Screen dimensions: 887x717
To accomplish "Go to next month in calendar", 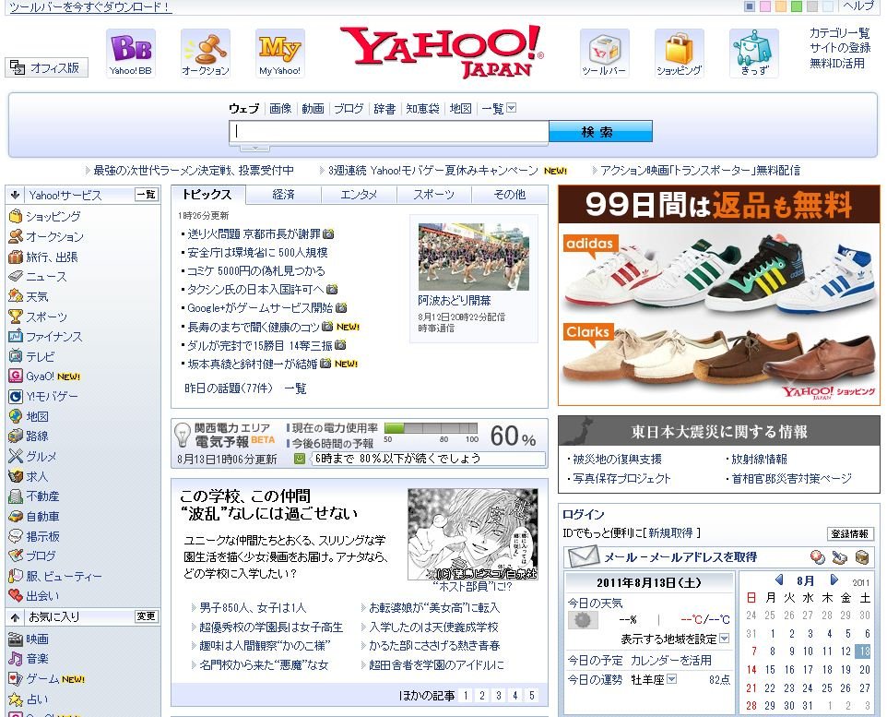I will point(834,580).
